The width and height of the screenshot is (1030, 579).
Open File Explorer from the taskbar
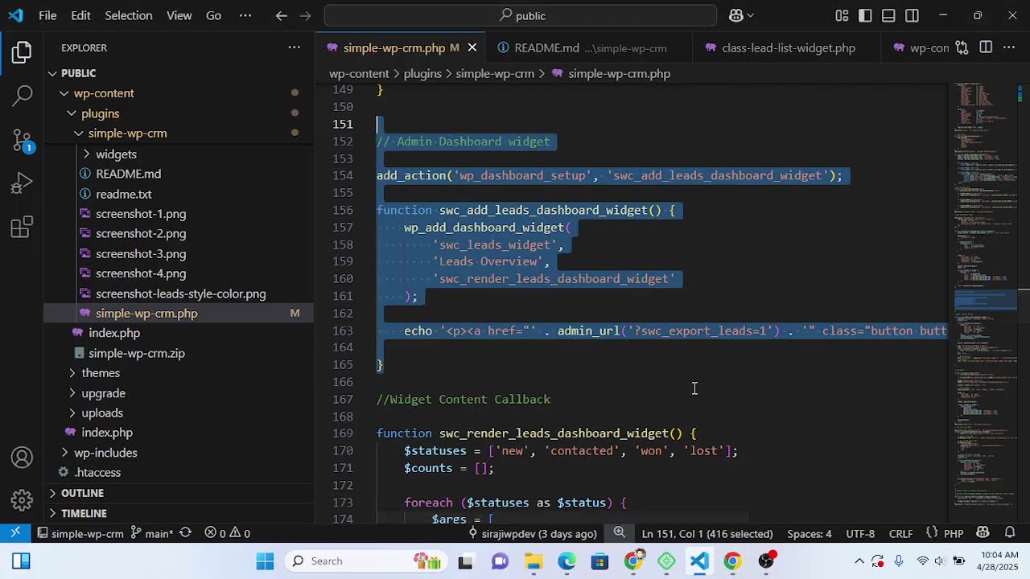tap(534, 561)
